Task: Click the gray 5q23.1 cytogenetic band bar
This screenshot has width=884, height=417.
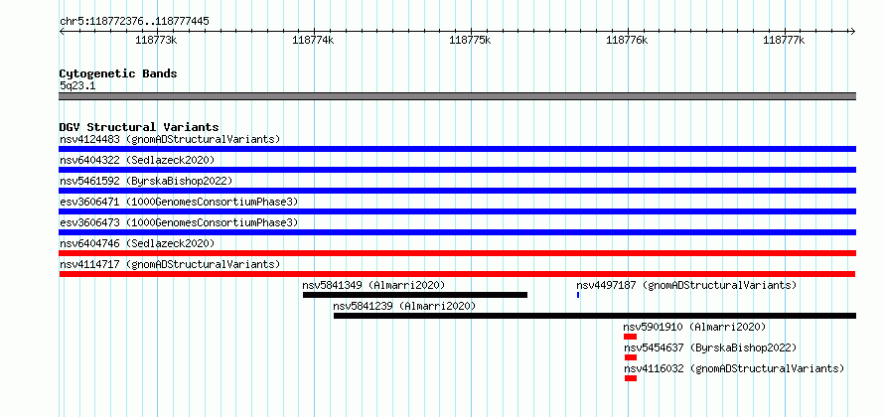Action: click(x=457, y=96)
